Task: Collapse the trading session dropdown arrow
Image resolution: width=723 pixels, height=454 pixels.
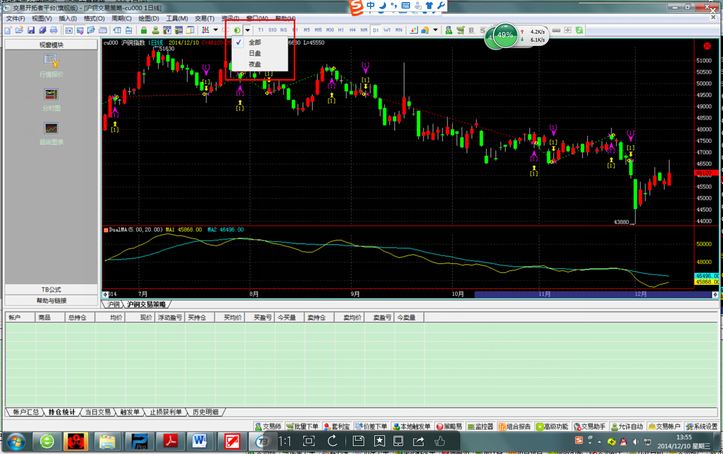Action: (247, 30)
